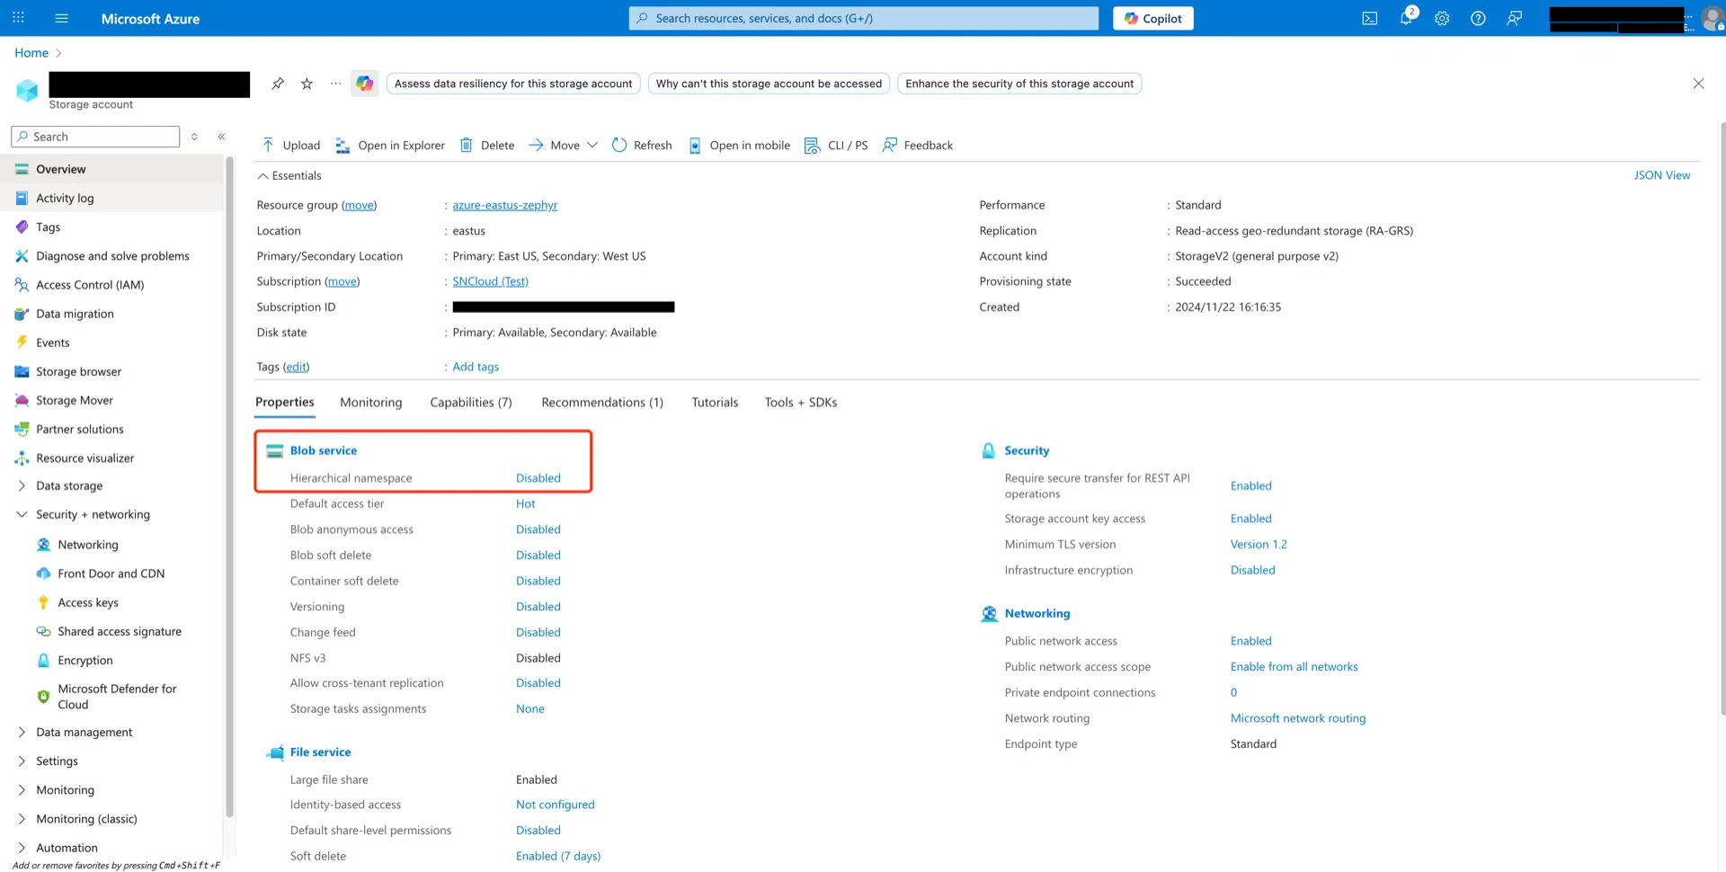Collapse the Essentials section
The height and width of the screenshot is (872, 1726).
(289, 176)
